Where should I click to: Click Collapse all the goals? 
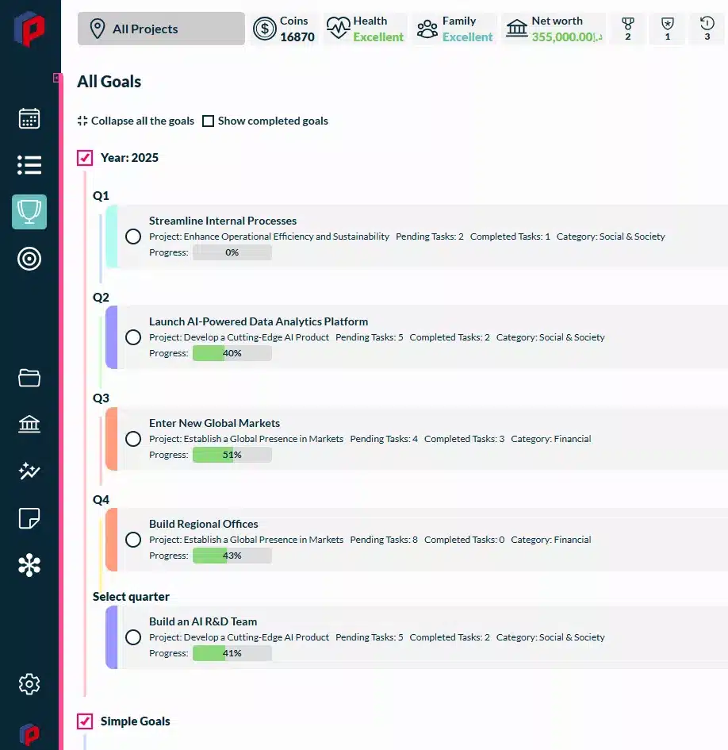coord(143,121)
